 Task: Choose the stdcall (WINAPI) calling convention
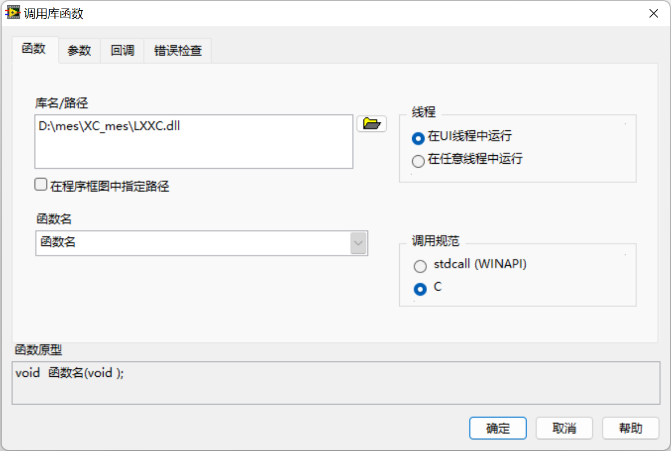420,266
